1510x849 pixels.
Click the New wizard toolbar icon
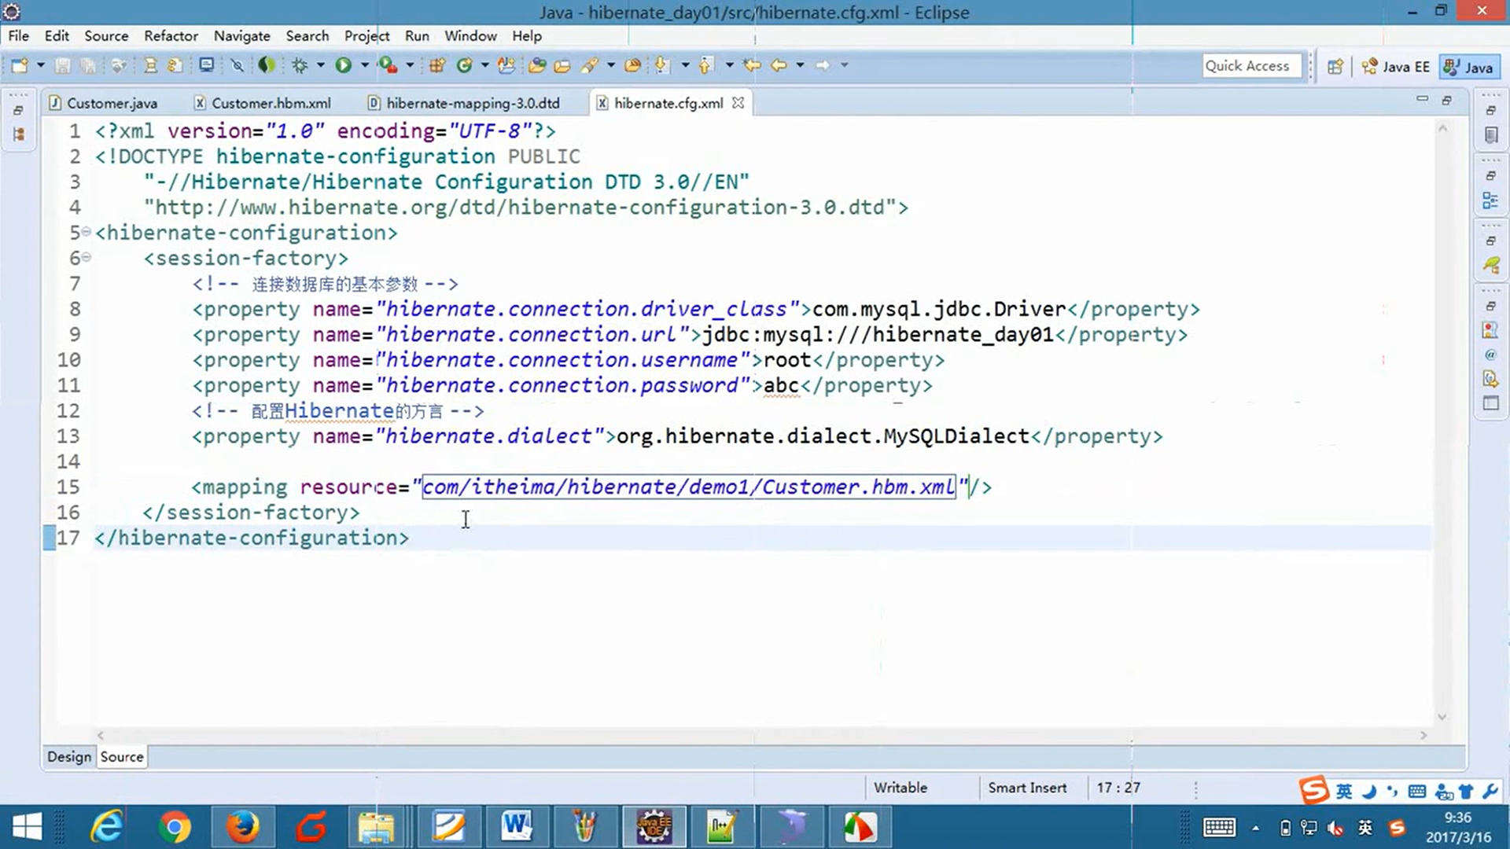(x=19, y=65)
